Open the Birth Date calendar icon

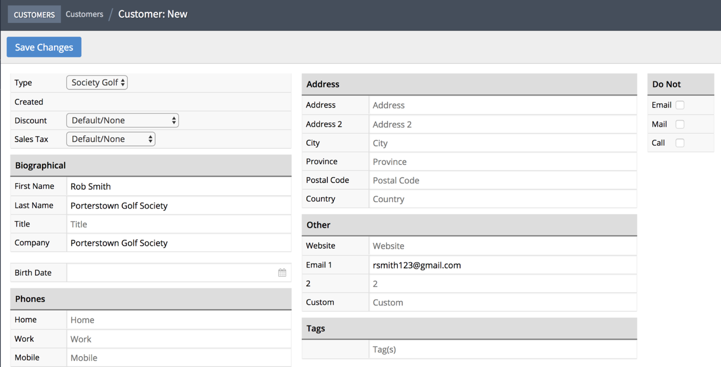pos(282,273)
